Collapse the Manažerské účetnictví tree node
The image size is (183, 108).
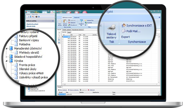click(6, 48)
